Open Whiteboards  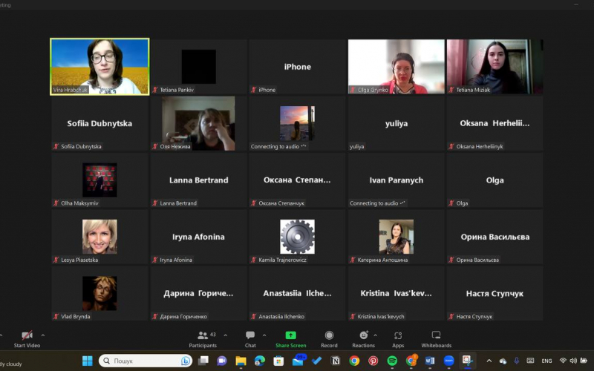tap(437, 339)
